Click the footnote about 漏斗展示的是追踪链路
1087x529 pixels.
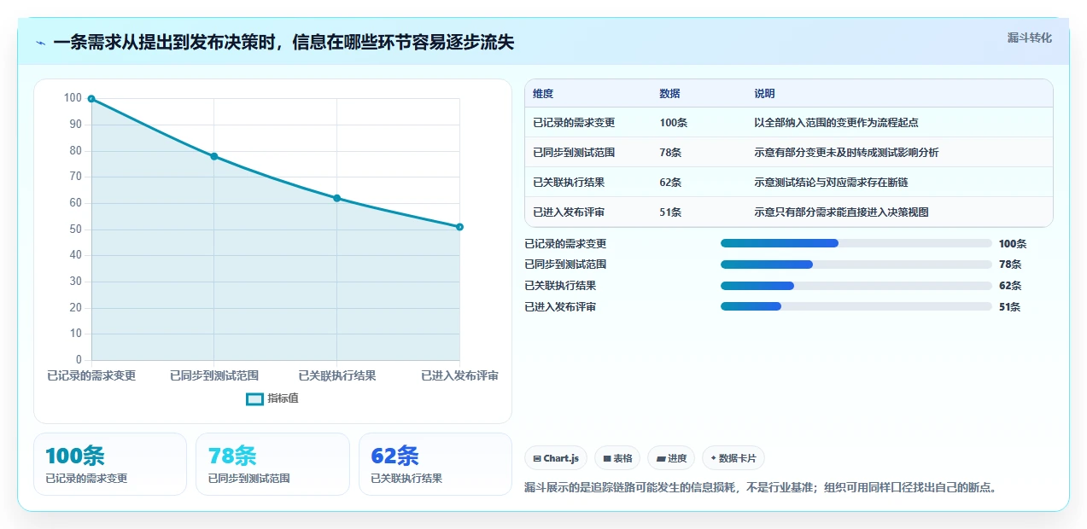click(x=761, y=488)
